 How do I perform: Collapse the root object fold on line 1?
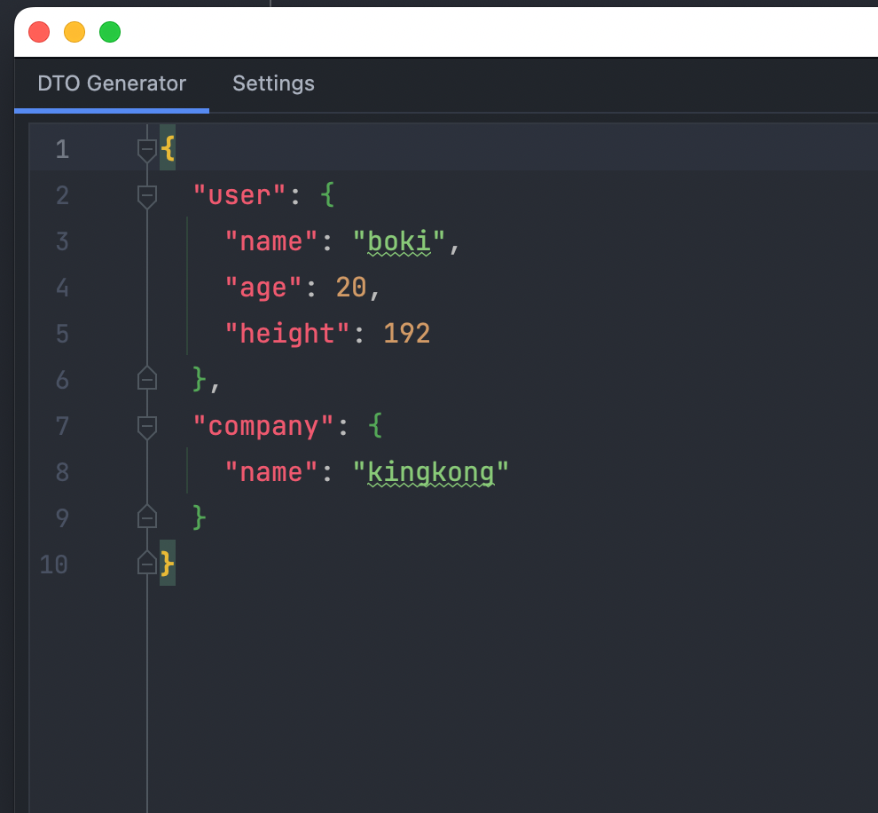[146, 150]
